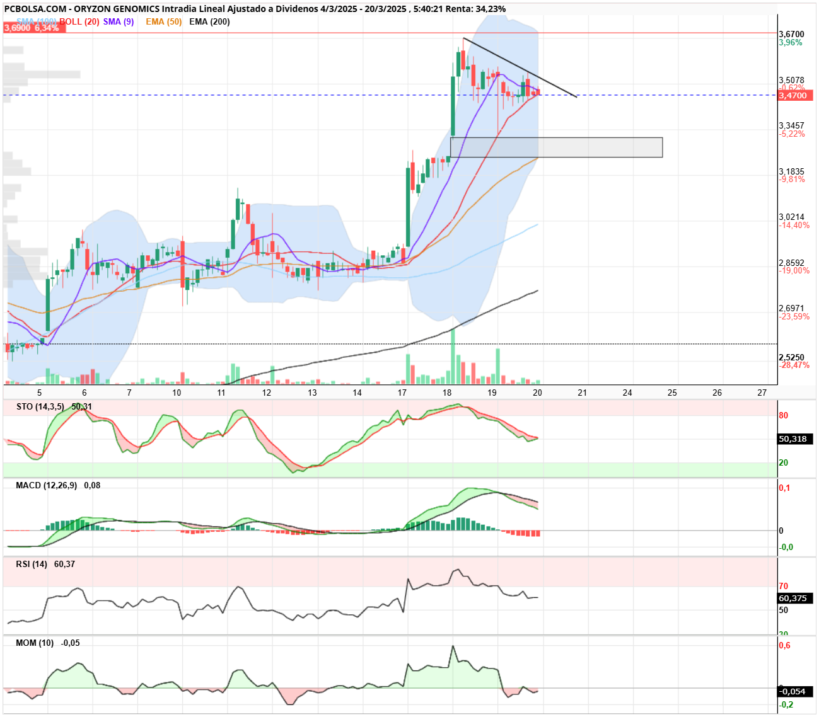The height and width of the screenshot is (717, 819).
Task: Click the 3,1835 price axis label
Action: point(791,171)
